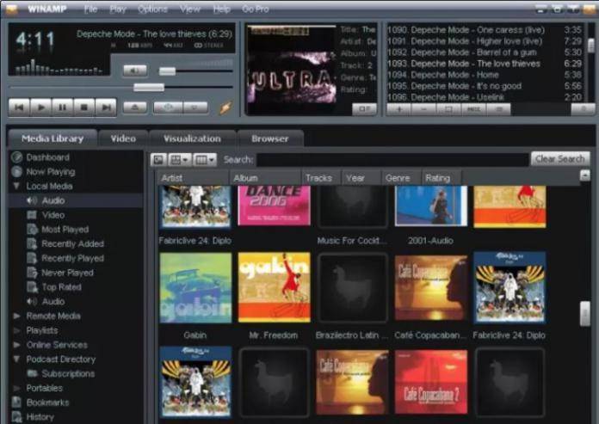Toggle the repeat button
599x424 pixels.
tap(195, 108)
